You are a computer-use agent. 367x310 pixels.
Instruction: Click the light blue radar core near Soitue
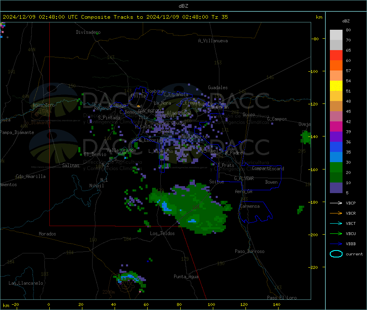click(x=192, y=221)
